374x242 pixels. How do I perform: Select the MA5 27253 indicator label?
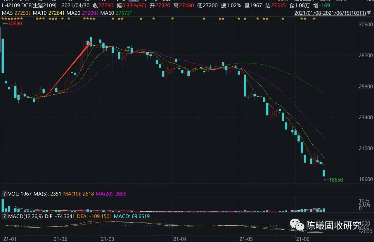(17, 13)
